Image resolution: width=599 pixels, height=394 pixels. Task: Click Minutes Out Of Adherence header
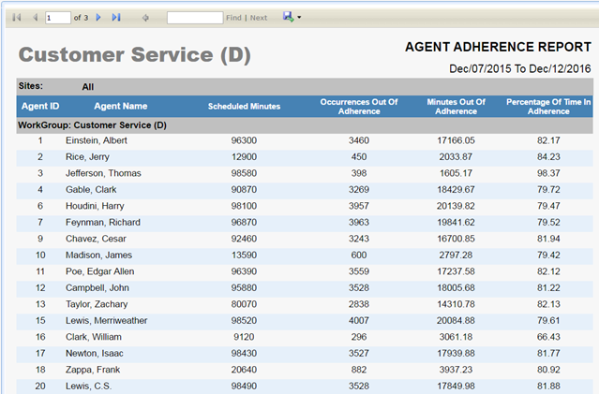pos(456,106)
